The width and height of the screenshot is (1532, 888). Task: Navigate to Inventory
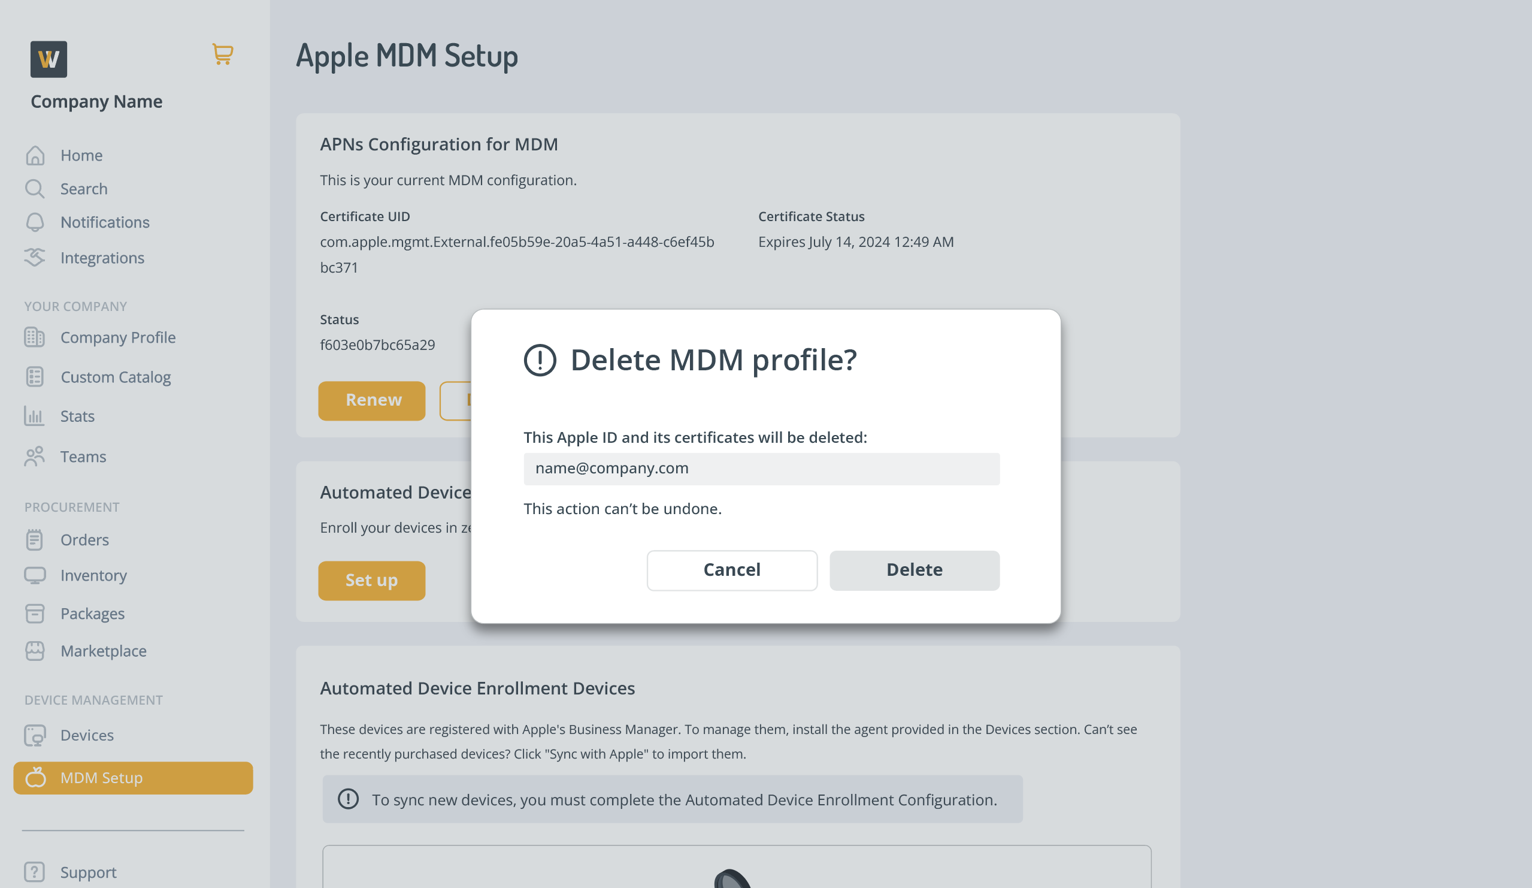(93, 575)
